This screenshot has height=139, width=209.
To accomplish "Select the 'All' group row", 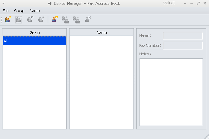I will [x=34, y=41].
